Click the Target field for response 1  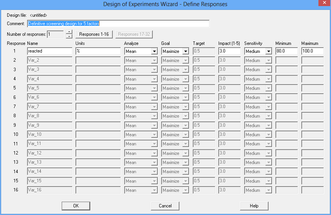click(x=204, y=51)
